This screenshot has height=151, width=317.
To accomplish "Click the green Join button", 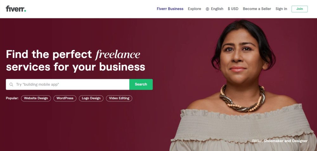I will (300, 9).
